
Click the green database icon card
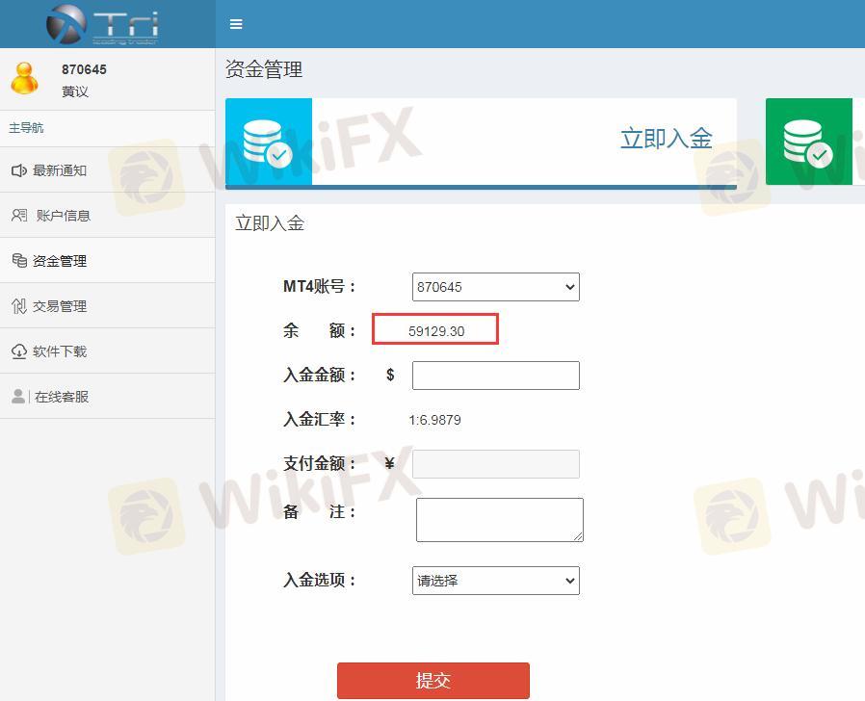[x=809, y=142]
